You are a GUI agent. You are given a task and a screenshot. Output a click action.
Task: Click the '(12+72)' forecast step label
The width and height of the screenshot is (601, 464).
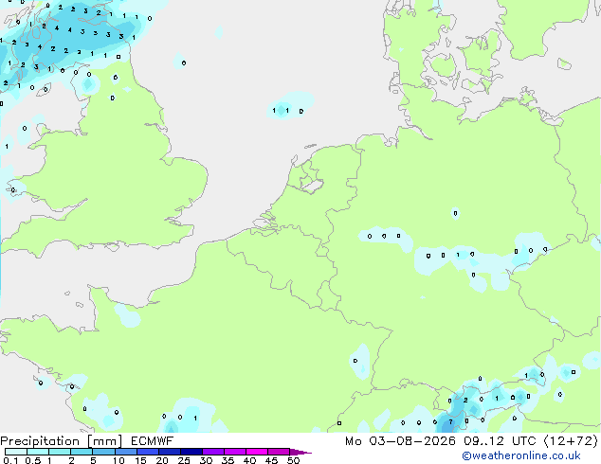[x=571, y=441]
